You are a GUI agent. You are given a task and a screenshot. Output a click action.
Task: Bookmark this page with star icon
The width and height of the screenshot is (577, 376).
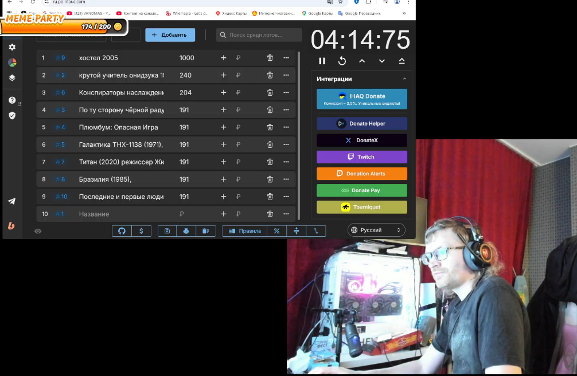tap(340, 2)
